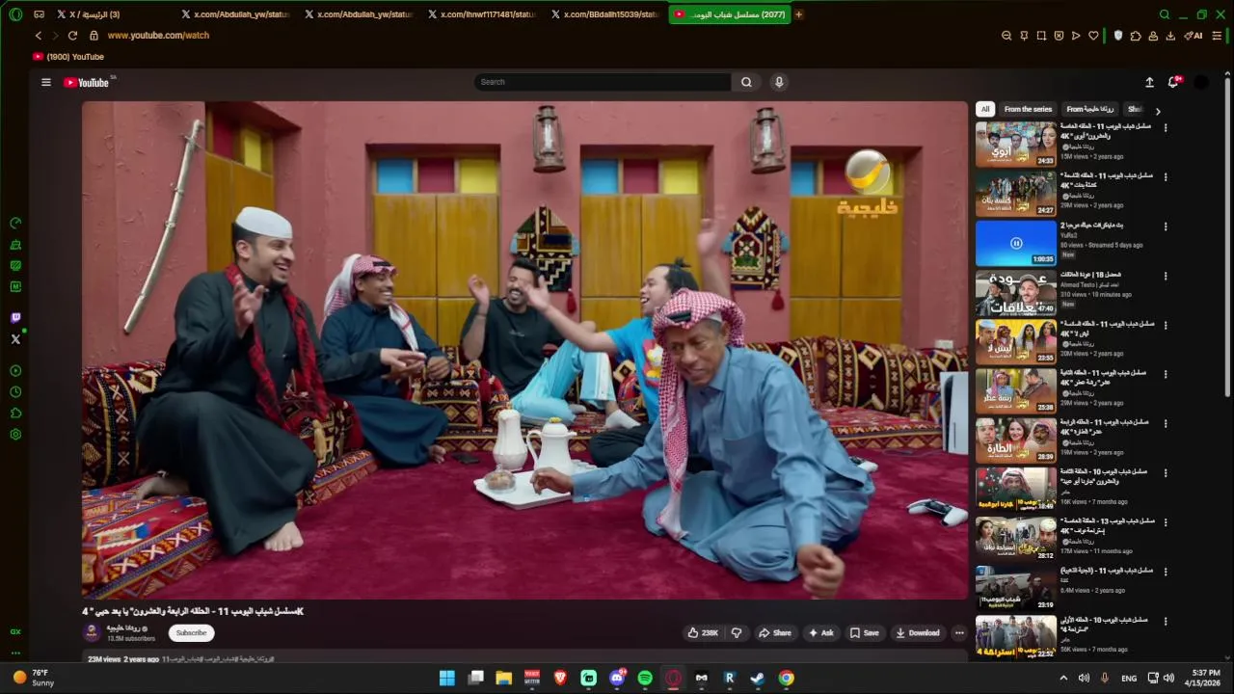Open options menu for the 24:27 video

tap(1166, 177)
